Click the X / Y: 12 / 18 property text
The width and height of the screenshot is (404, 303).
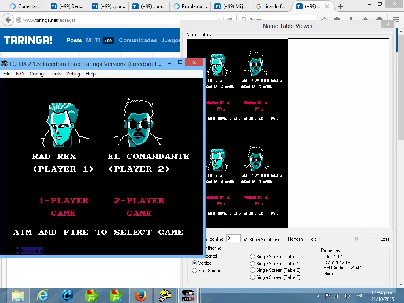click(337, 262)
